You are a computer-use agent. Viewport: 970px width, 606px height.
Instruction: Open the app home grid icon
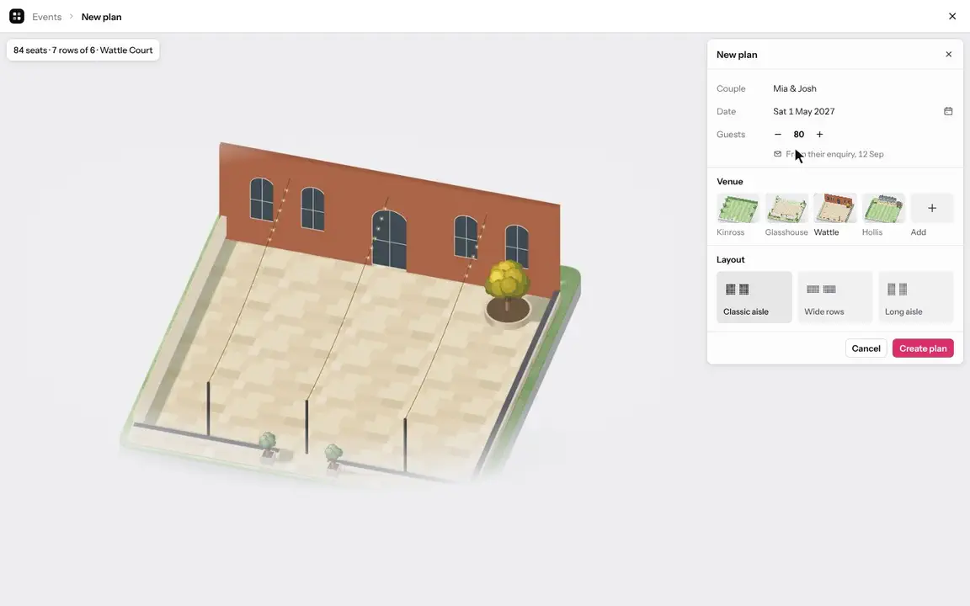coord(17,16)
